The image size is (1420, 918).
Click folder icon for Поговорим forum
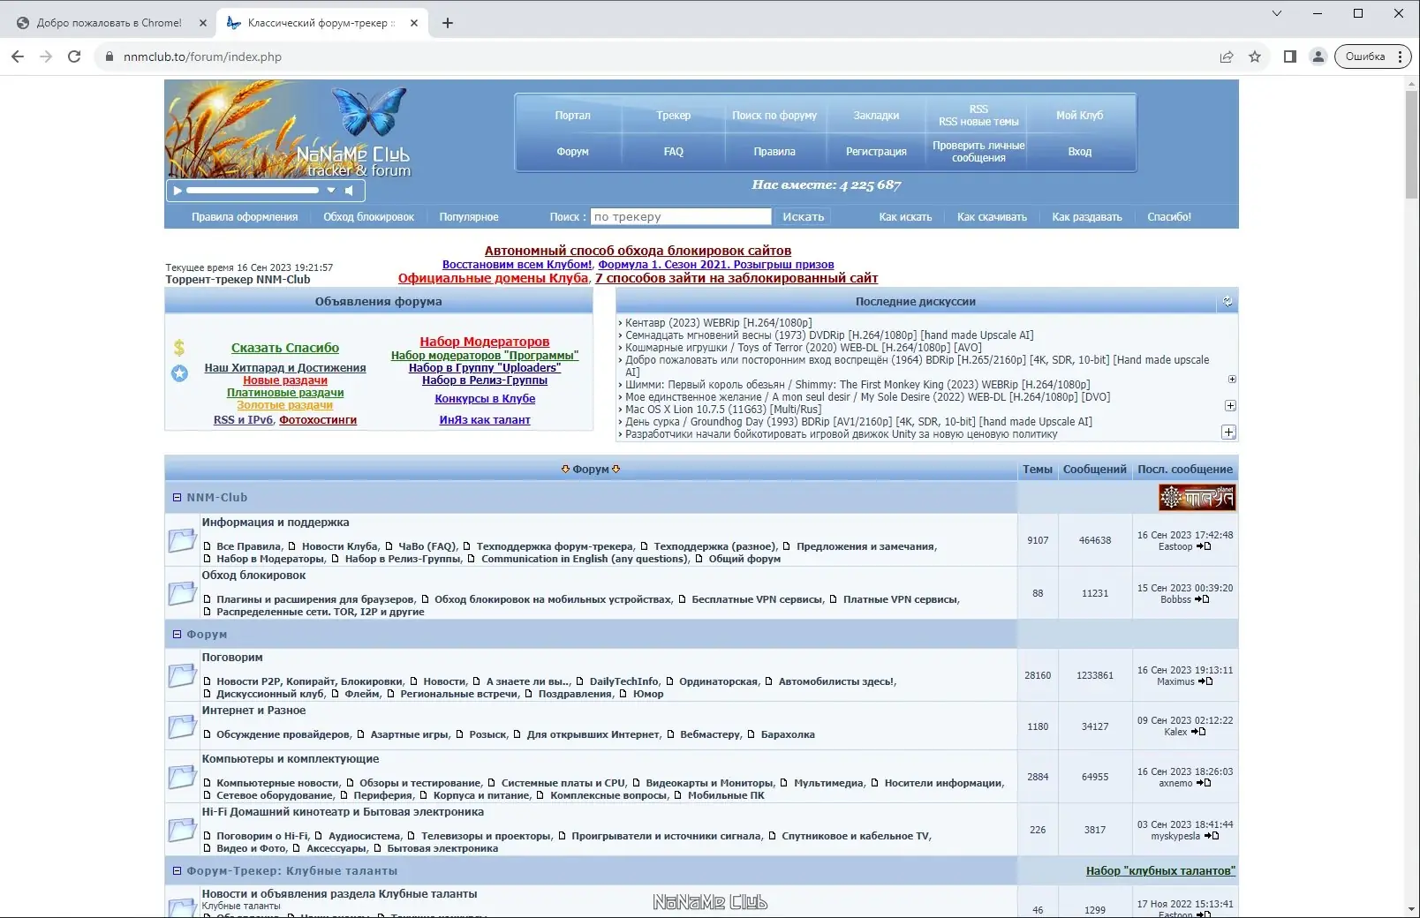click(x=182, y=674)
